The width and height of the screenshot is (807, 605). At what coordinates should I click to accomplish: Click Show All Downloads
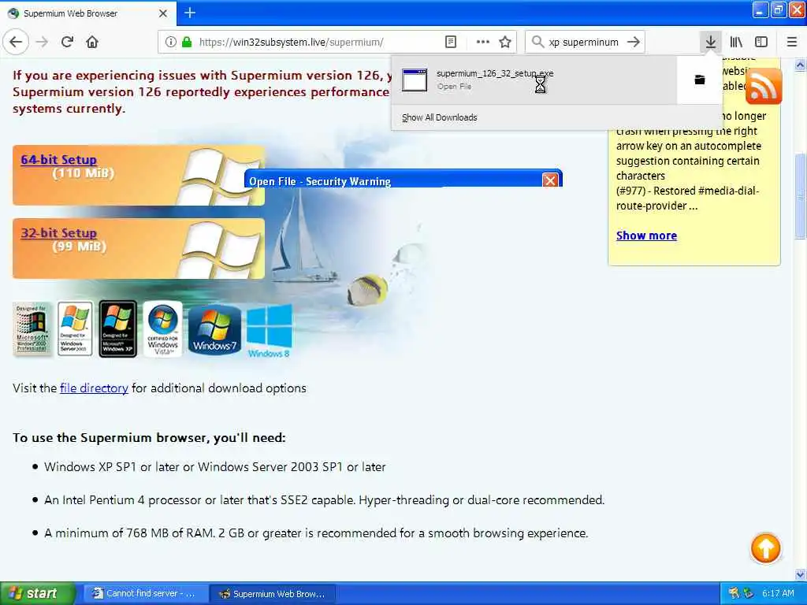coord(439,117)
